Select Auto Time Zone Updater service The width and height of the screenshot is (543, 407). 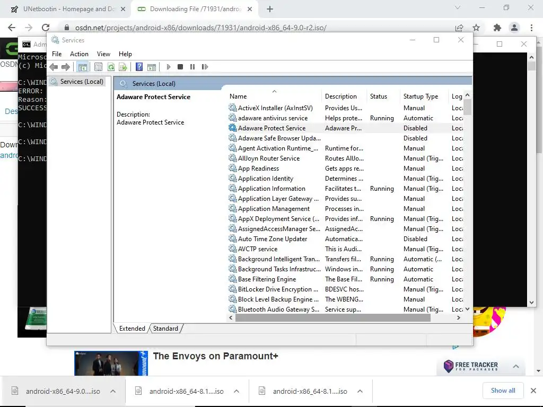(x=345, y=239)
